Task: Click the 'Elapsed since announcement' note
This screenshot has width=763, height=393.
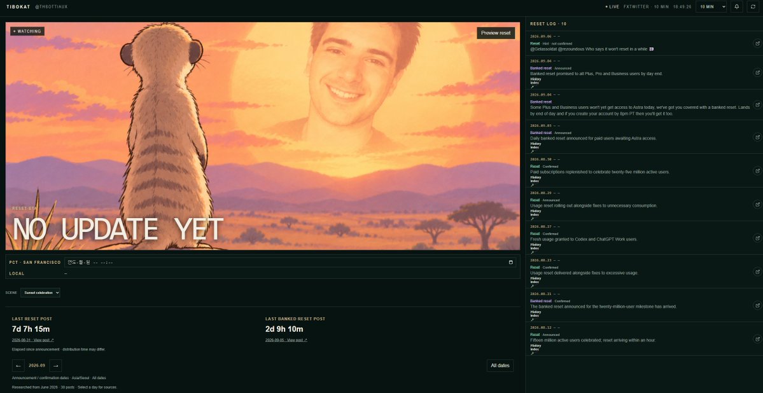Action: point(59,349)
